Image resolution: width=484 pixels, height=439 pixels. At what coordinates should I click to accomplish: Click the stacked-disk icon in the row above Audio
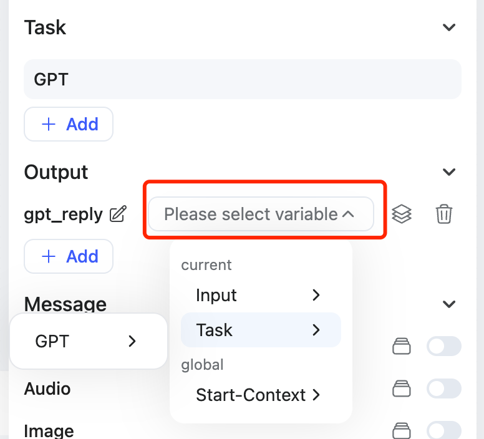[x=402, y=346]
